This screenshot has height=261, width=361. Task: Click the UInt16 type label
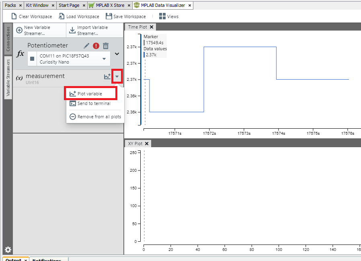[32, 82]
